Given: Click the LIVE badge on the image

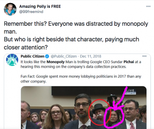Looking at the screenshot, I should [131, 90].
